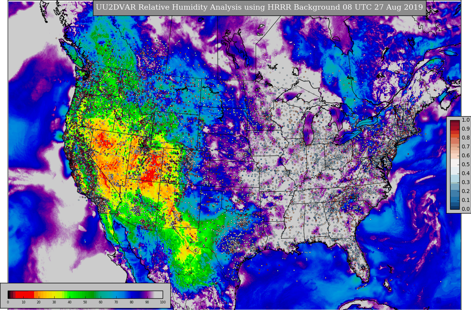This screenshot has width=471, height=310.
Task: Click the map title reading UU2DVAR Relative Humidity Analysis
Action: pos(259,7)
